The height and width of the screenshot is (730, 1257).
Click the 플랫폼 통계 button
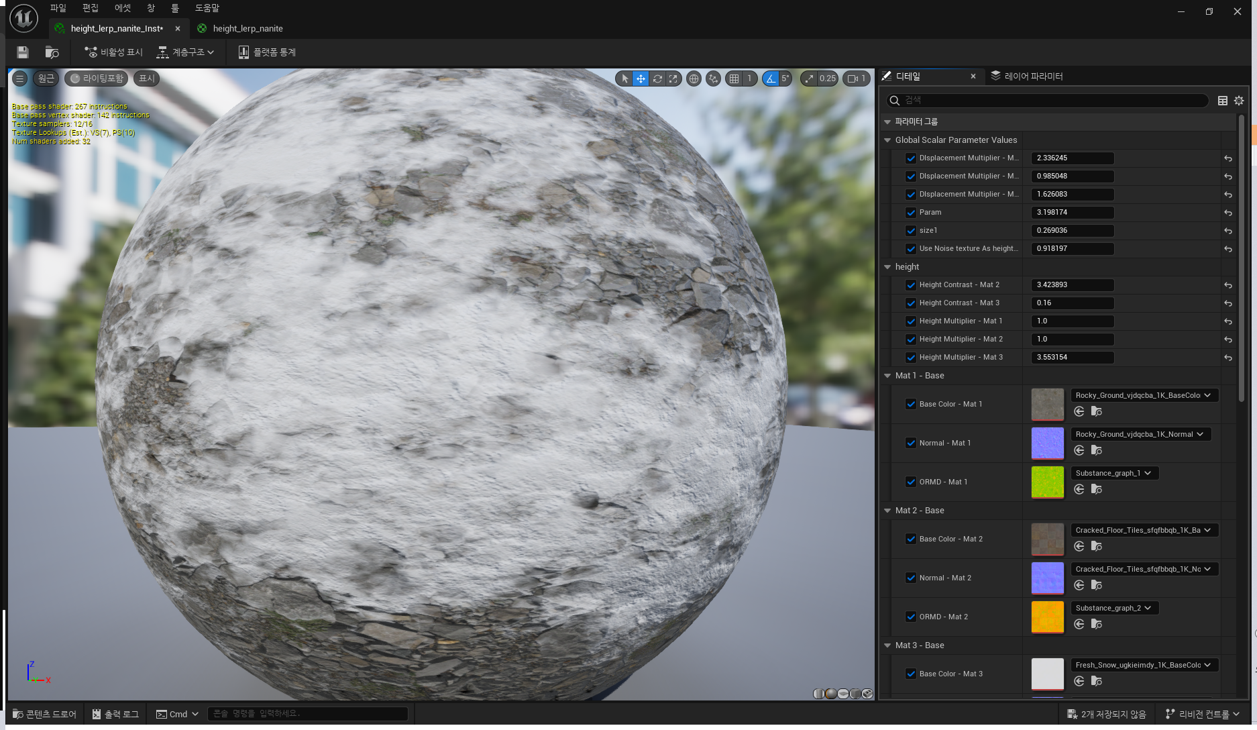click(267, 52)
